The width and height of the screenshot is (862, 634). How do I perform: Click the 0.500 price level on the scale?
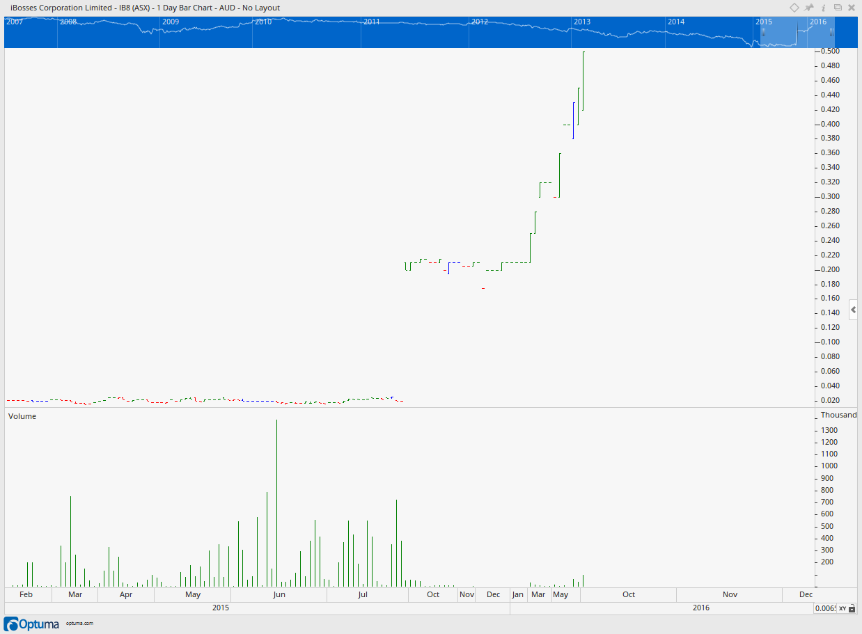829,51
